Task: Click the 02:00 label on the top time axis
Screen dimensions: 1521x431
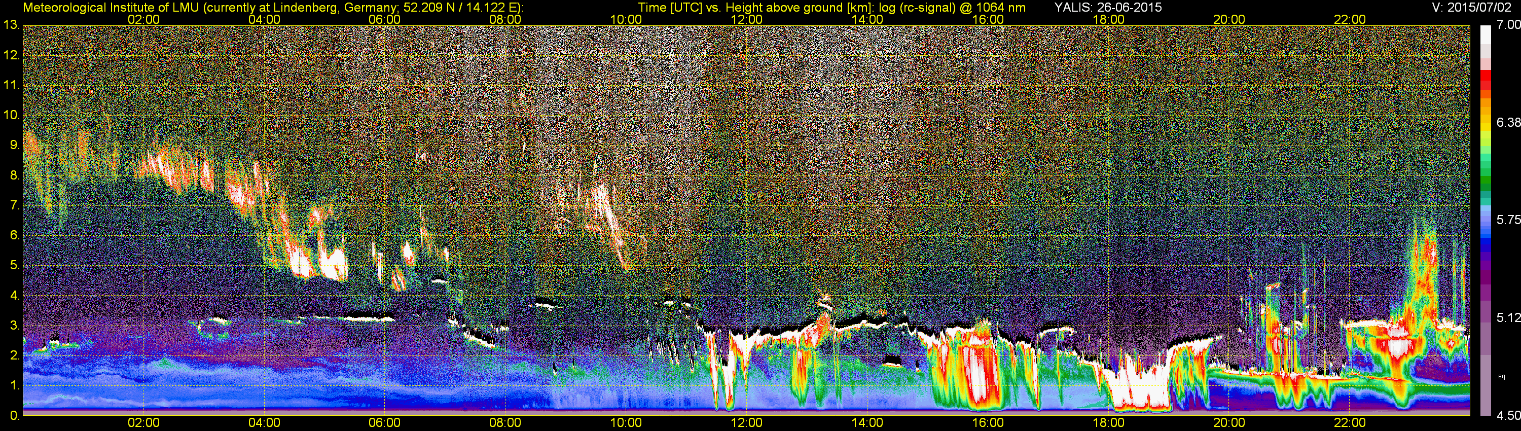Action: coord(143,19)
